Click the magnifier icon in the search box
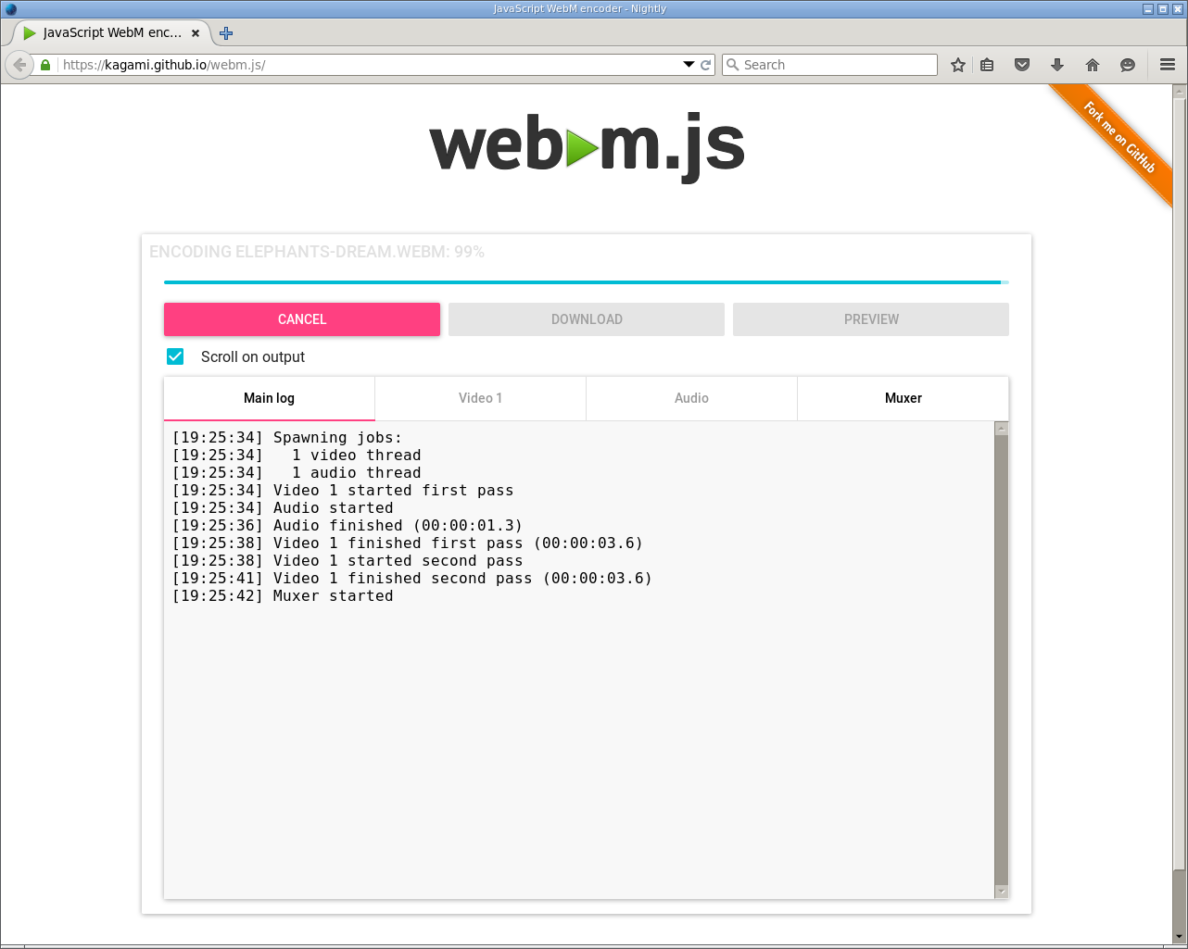This screenshot has height=949, width=1188. pos(733,65)
